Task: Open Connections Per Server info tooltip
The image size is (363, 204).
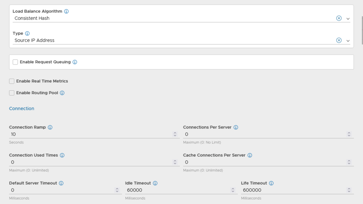Action: 236,127
